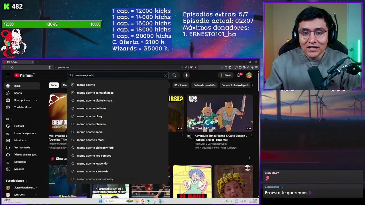Choose suggestion 'memo aponte sonic'

click(x=117, y=132)
